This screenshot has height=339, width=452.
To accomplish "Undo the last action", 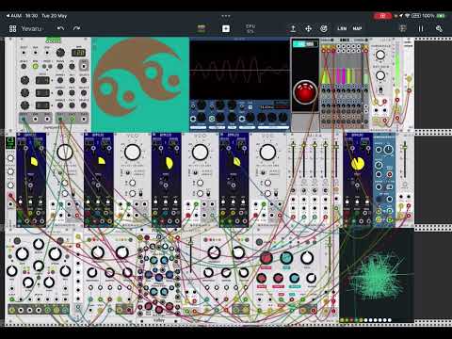I will click(x=61, y=28).
